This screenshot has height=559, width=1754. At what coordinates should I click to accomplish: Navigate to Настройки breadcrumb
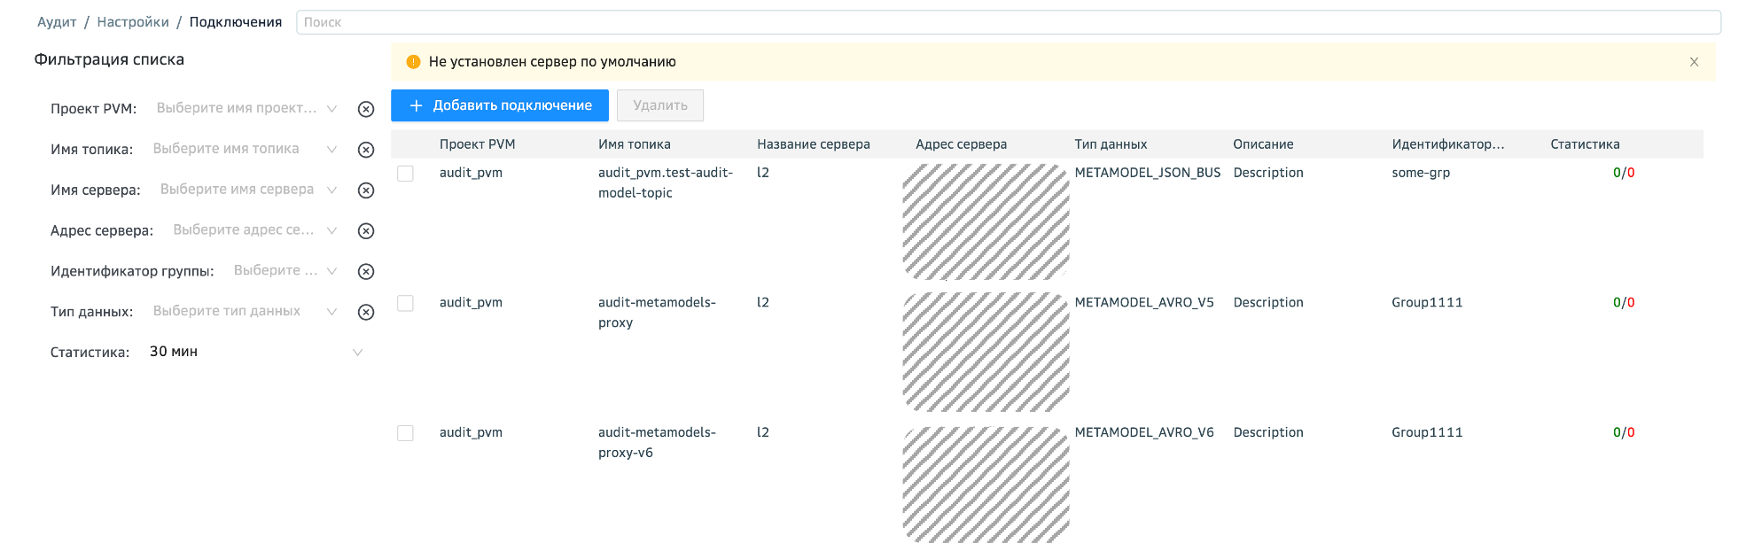point(133,22)
